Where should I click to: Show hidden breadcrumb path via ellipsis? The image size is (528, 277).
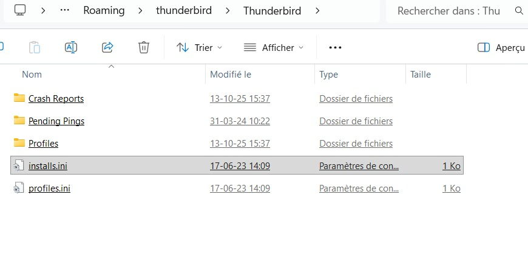[65, 10]
